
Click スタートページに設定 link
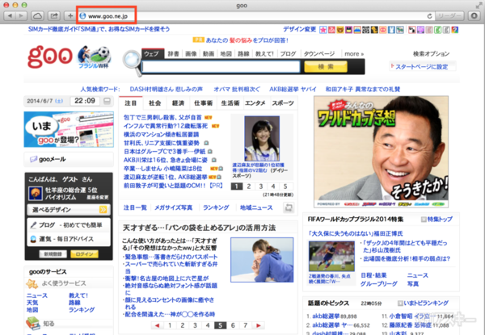pos(421,66)
